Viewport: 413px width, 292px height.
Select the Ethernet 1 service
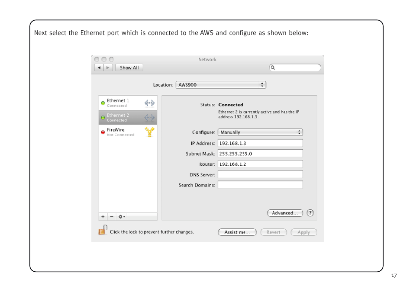click(128, 103)
